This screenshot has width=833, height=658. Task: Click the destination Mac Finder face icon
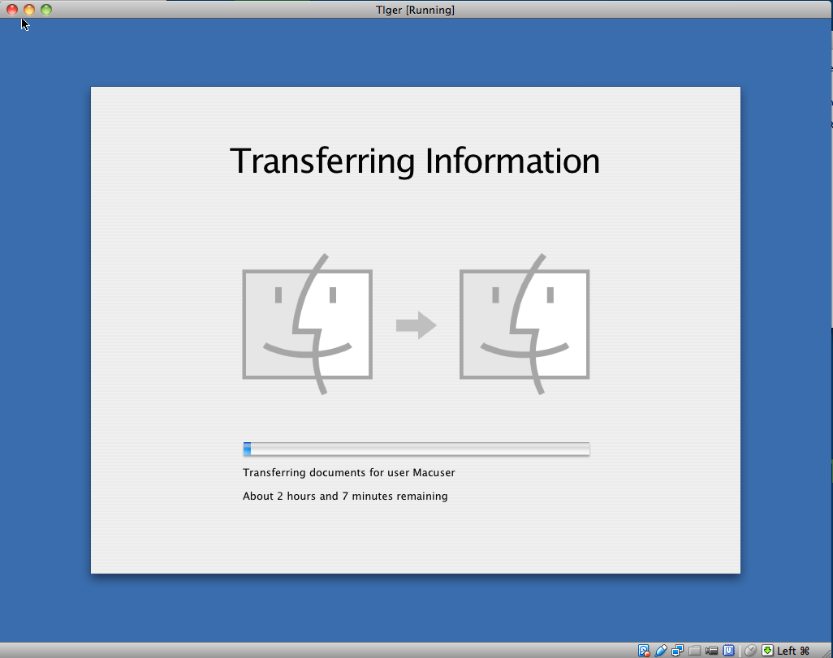coord(524,324)
